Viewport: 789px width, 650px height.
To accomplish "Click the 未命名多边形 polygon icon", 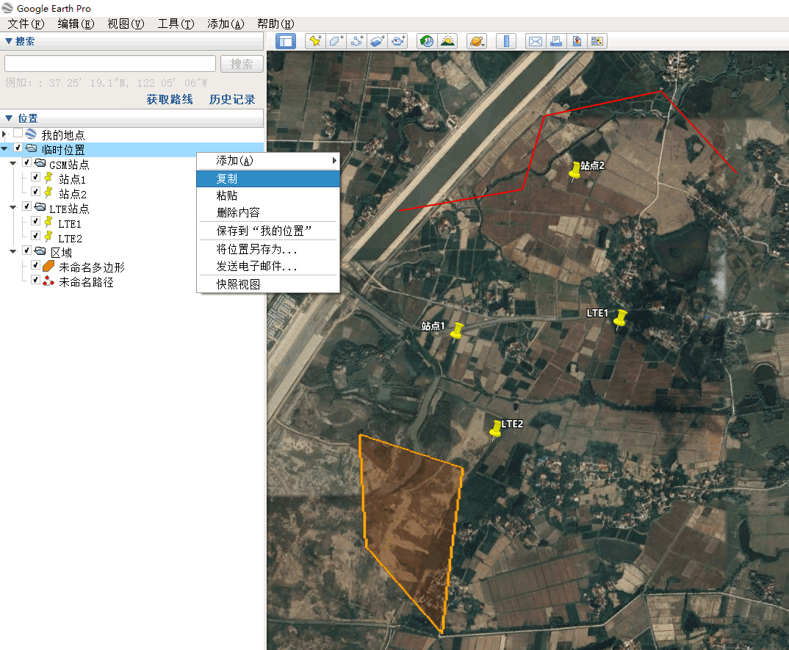I will click(48, 266).
